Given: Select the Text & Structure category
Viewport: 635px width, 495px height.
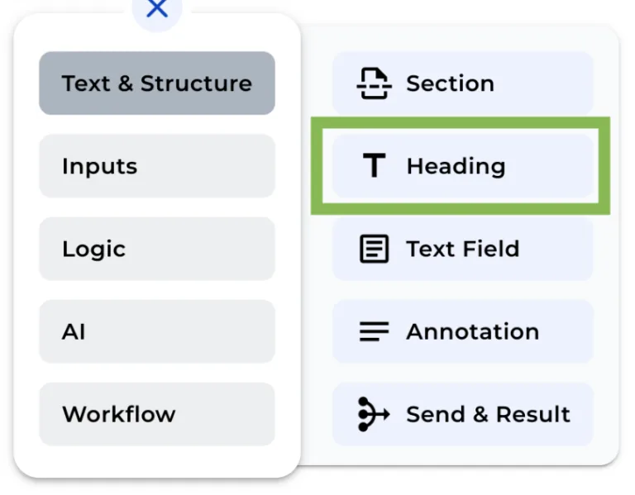Looking at the screenshot, I should (x=157, y=83).
